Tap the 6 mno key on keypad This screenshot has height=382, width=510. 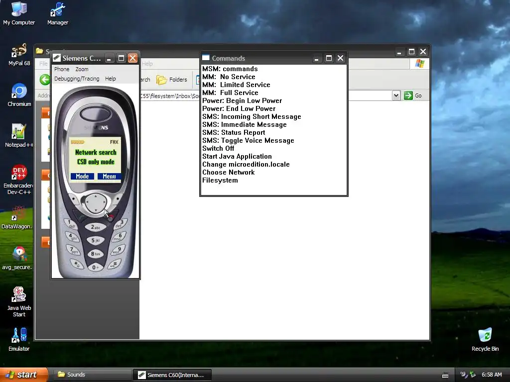click(119, 237)
